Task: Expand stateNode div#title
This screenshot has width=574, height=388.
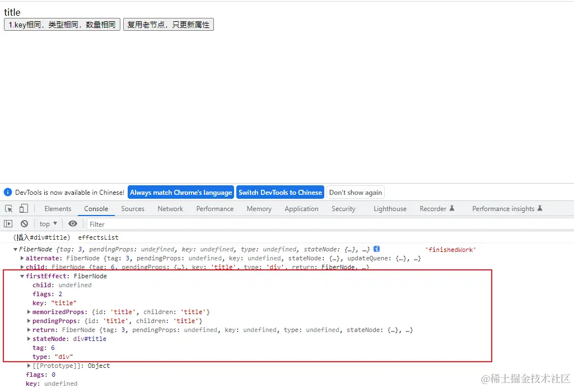Action: coord(29,339)
